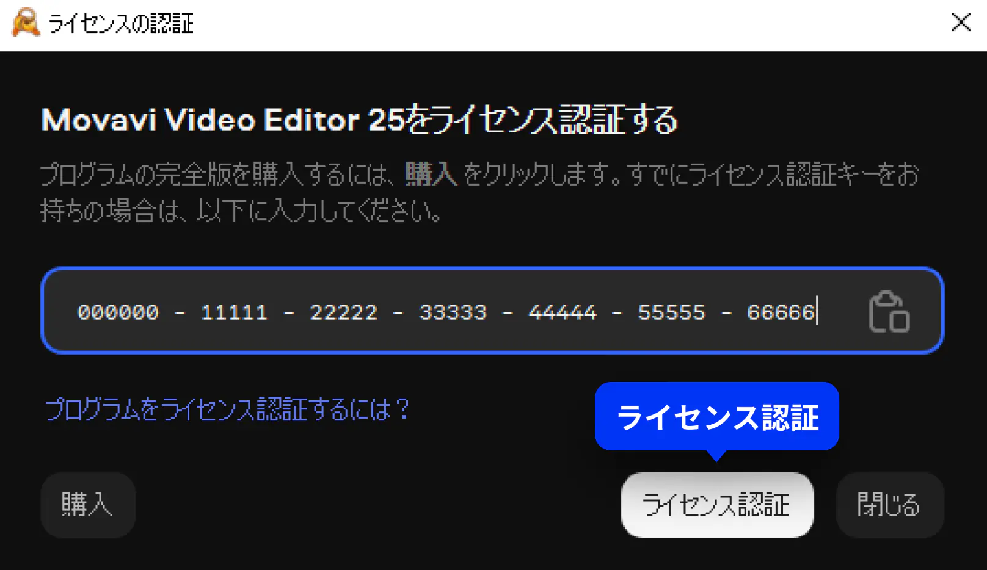
Task: Close the license dialog with the X
Action: pyautogui.click(x=961, y=23)
